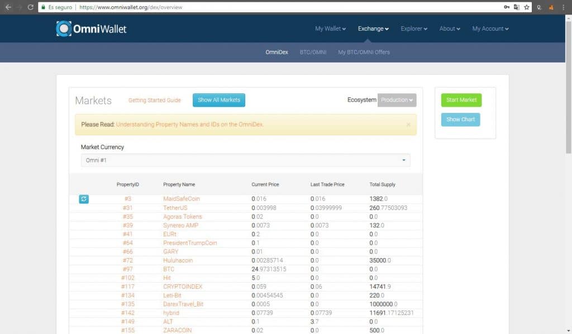
Task: Click the address bar URL
Action: (x=131, y=7)
